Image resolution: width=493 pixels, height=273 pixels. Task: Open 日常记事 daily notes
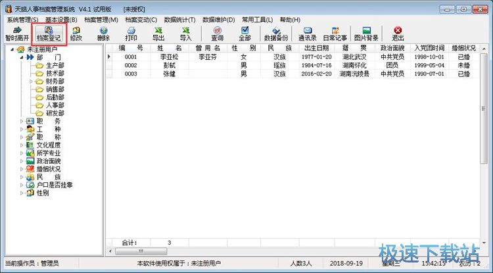[335, 34]
